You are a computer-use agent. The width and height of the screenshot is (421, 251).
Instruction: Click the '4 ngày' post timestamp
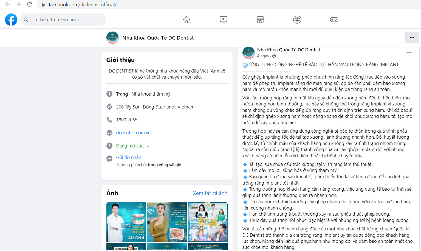click(263, 56)
